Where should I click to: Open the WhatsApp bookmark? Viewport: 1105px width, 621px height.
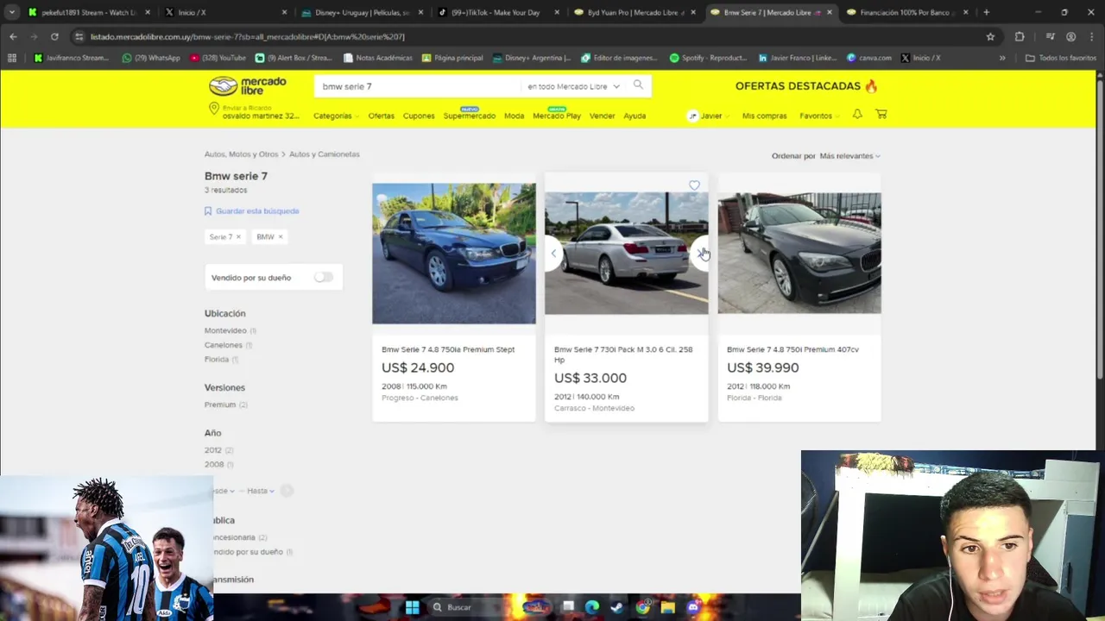pyautogui.click(x=151, y=58)
